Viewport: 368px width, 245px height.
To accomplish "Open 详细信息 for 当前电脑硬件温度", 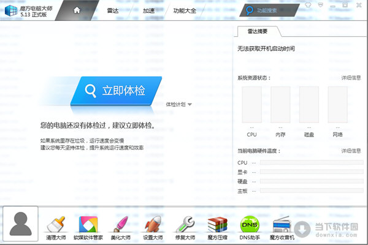I will coord(351,151).
